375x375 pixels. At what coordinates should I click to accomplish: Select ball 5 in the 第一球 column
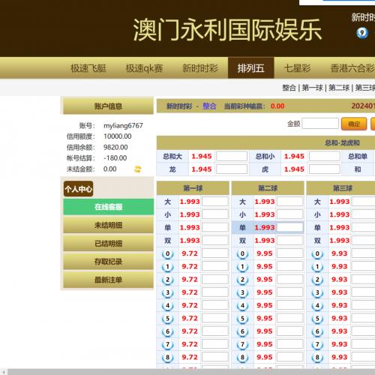(167, 319)
